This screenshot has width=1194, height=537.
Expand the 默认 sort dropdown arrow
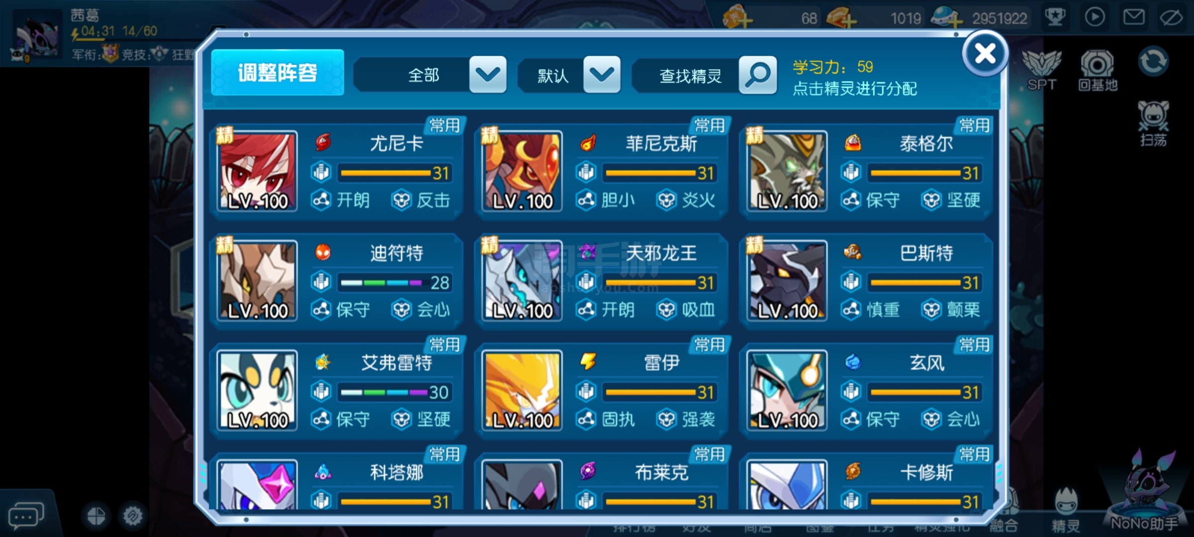tap(601, 75)
